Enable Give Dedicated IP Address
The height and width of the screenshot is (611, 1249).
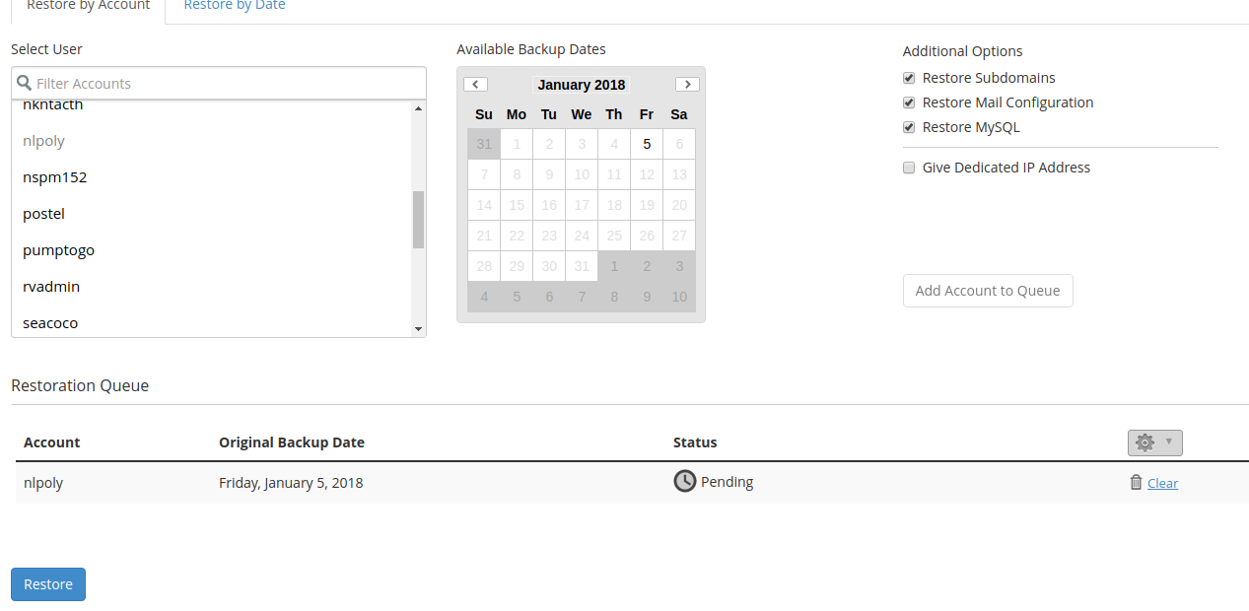(x=908, y=167)
